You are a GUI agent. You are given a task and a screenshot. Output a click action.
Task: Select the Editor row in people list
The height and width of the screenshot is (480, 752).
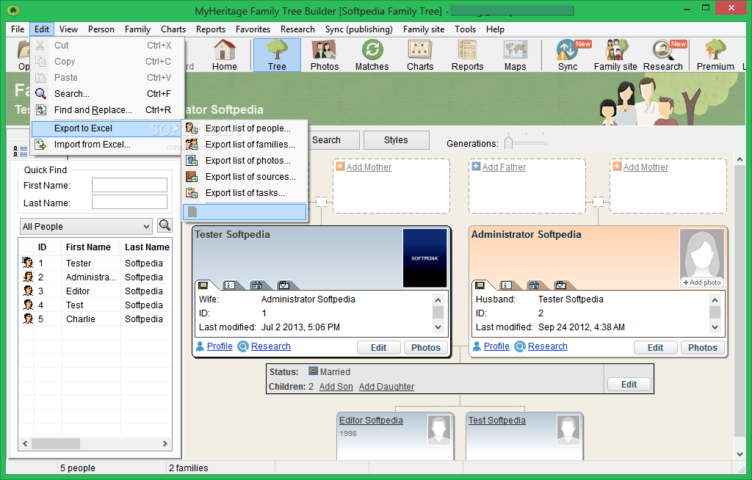click(x=95, y=291)
